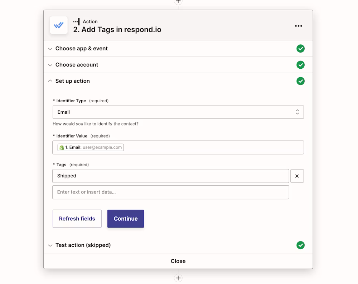Image resolution: width=358 pixels, height=284 pixels.
Task: Expand the Choose account section
Action: pyautogui.click(x=77, y=65)
